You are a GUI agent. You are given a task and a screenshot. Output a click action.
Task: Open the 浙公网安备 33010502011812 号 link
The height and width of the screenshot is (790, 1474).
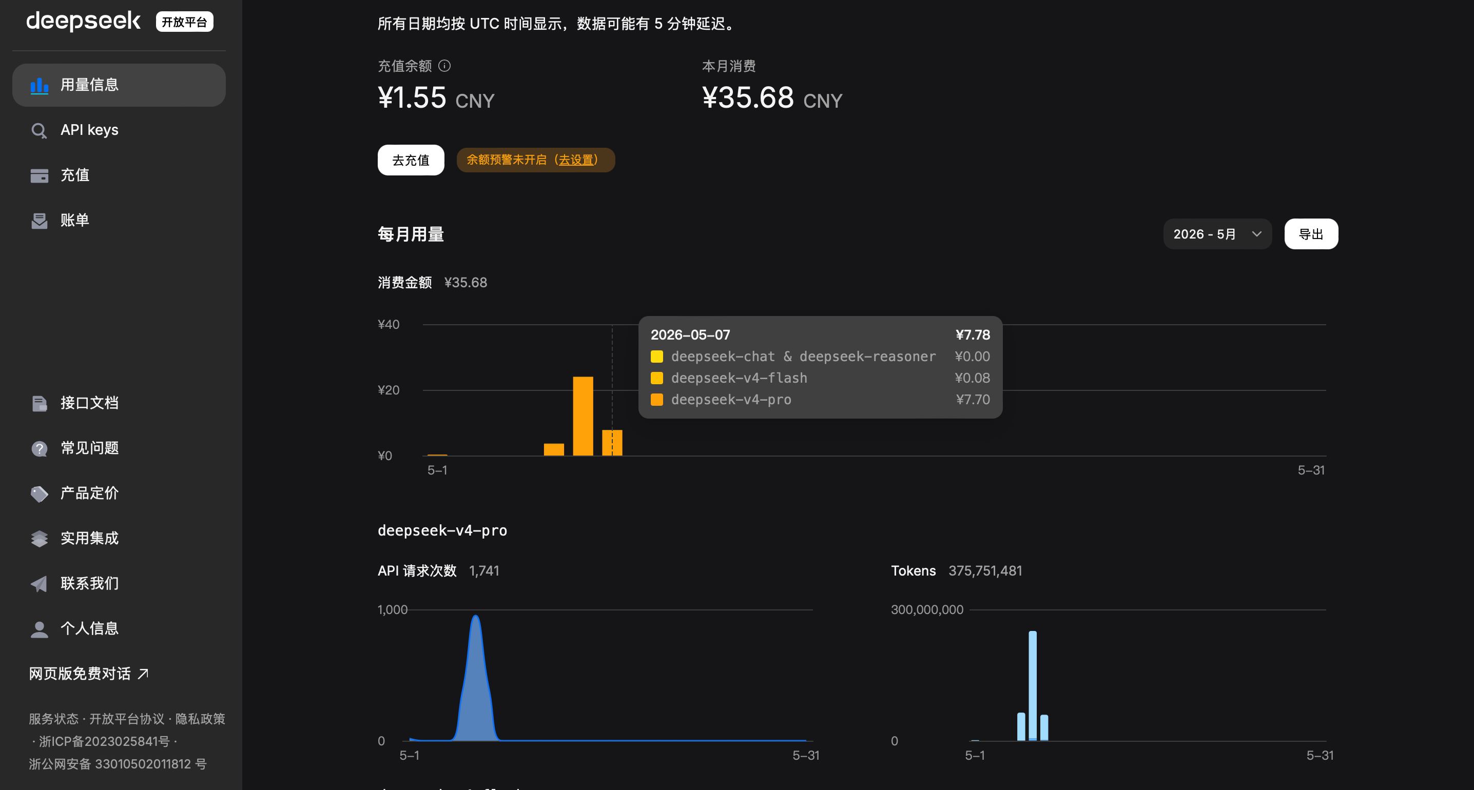[x=118, y=764]
